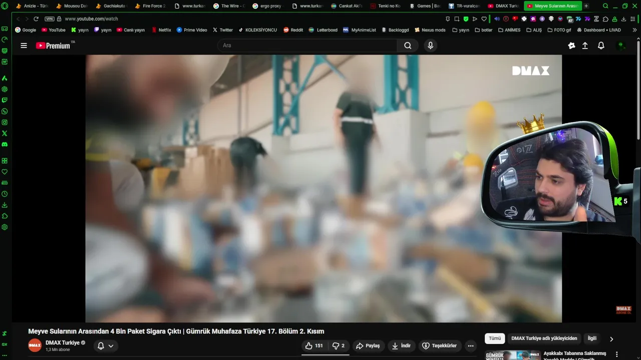
Task: Open the YouTube Create button
Action: coord(571,45)
